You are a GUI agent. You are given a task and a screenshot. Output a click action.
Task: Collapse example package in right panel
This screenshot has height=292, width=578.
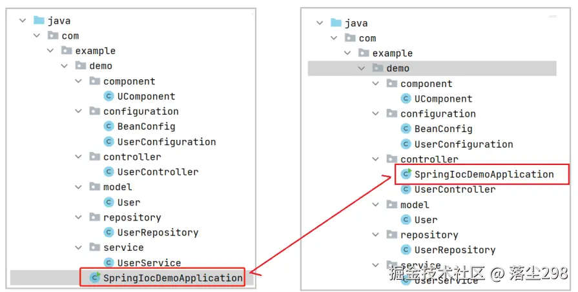(347, 53)
